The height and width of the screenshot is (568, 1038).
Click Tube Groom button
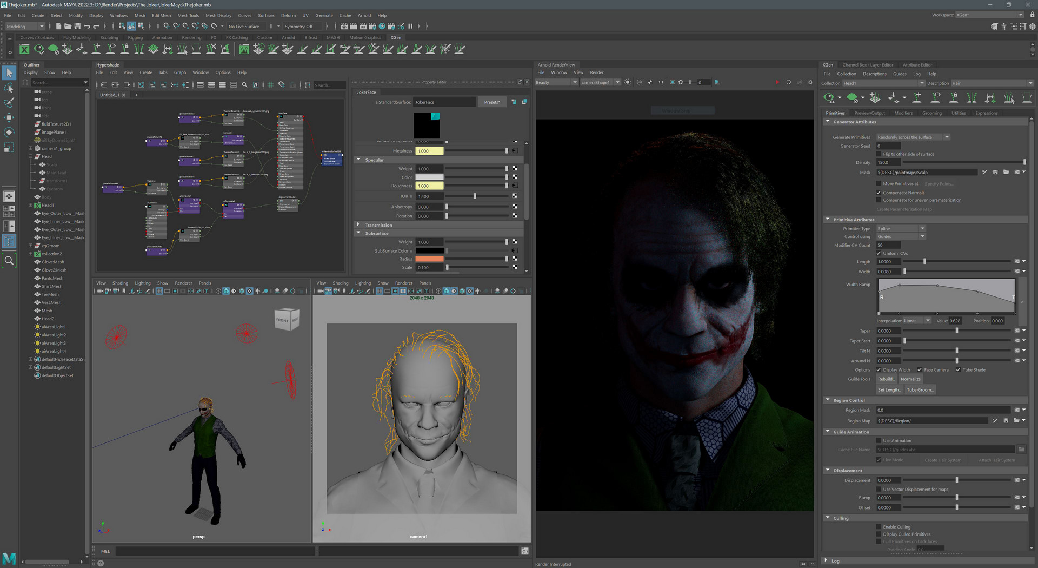point(920,390)
